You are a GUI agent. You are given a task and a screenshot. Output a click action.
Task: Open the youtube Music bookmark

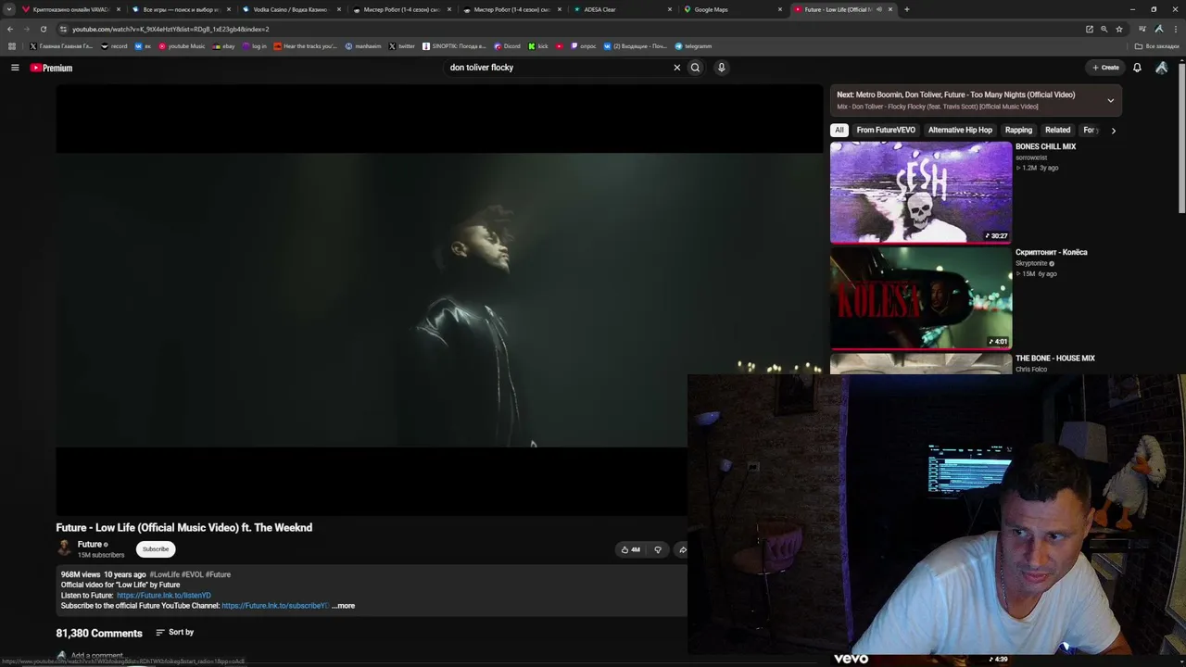point(182,46)
